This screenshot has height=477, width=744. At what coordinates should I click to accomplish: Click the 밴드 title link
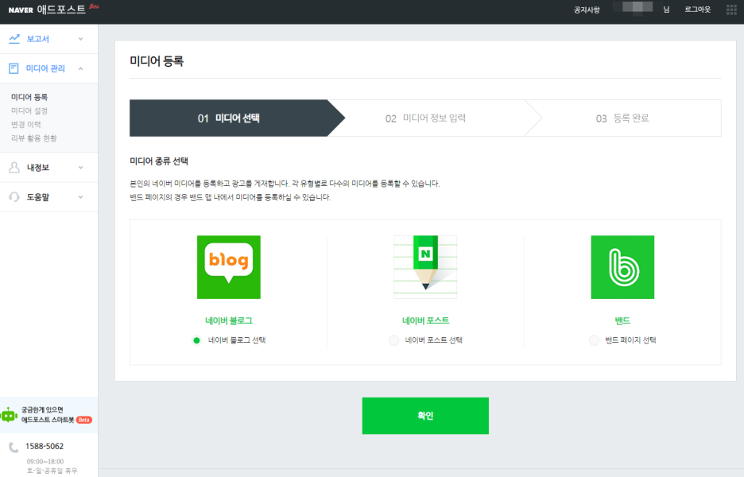[x=622, y=321]
